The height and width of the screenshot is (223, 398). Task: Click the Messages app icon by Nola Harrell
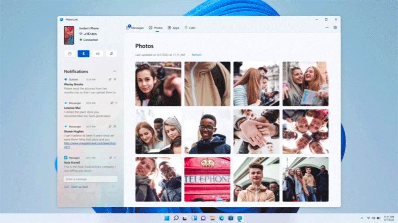coord(66,158)
